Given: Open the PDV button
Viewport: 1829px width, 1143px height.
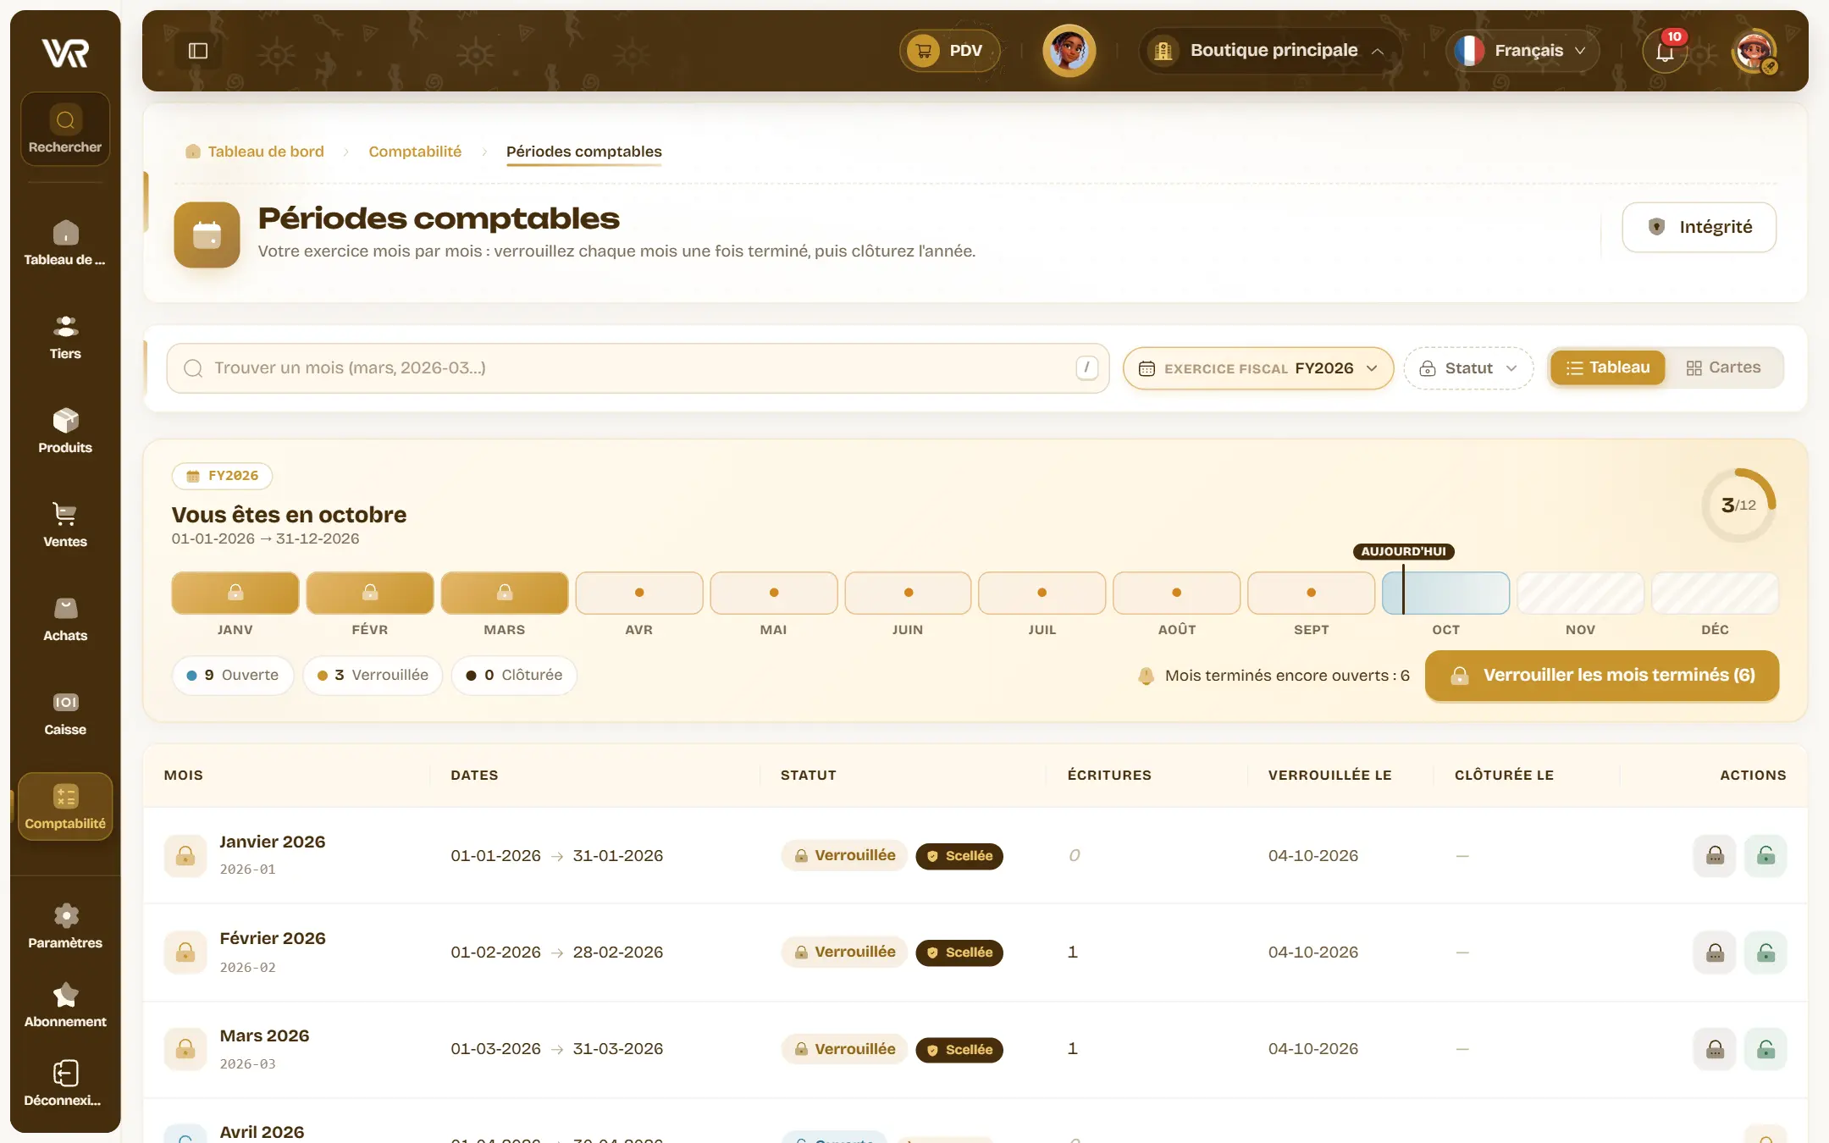Looking at the screenshot, I should click(x=949, y=51).
